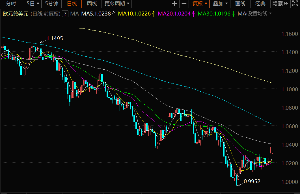The height and width of the screenshot is (194, 300).
Task: Select the 日线 daily tab
Action: pyautogui.click(x=72, y=4)
